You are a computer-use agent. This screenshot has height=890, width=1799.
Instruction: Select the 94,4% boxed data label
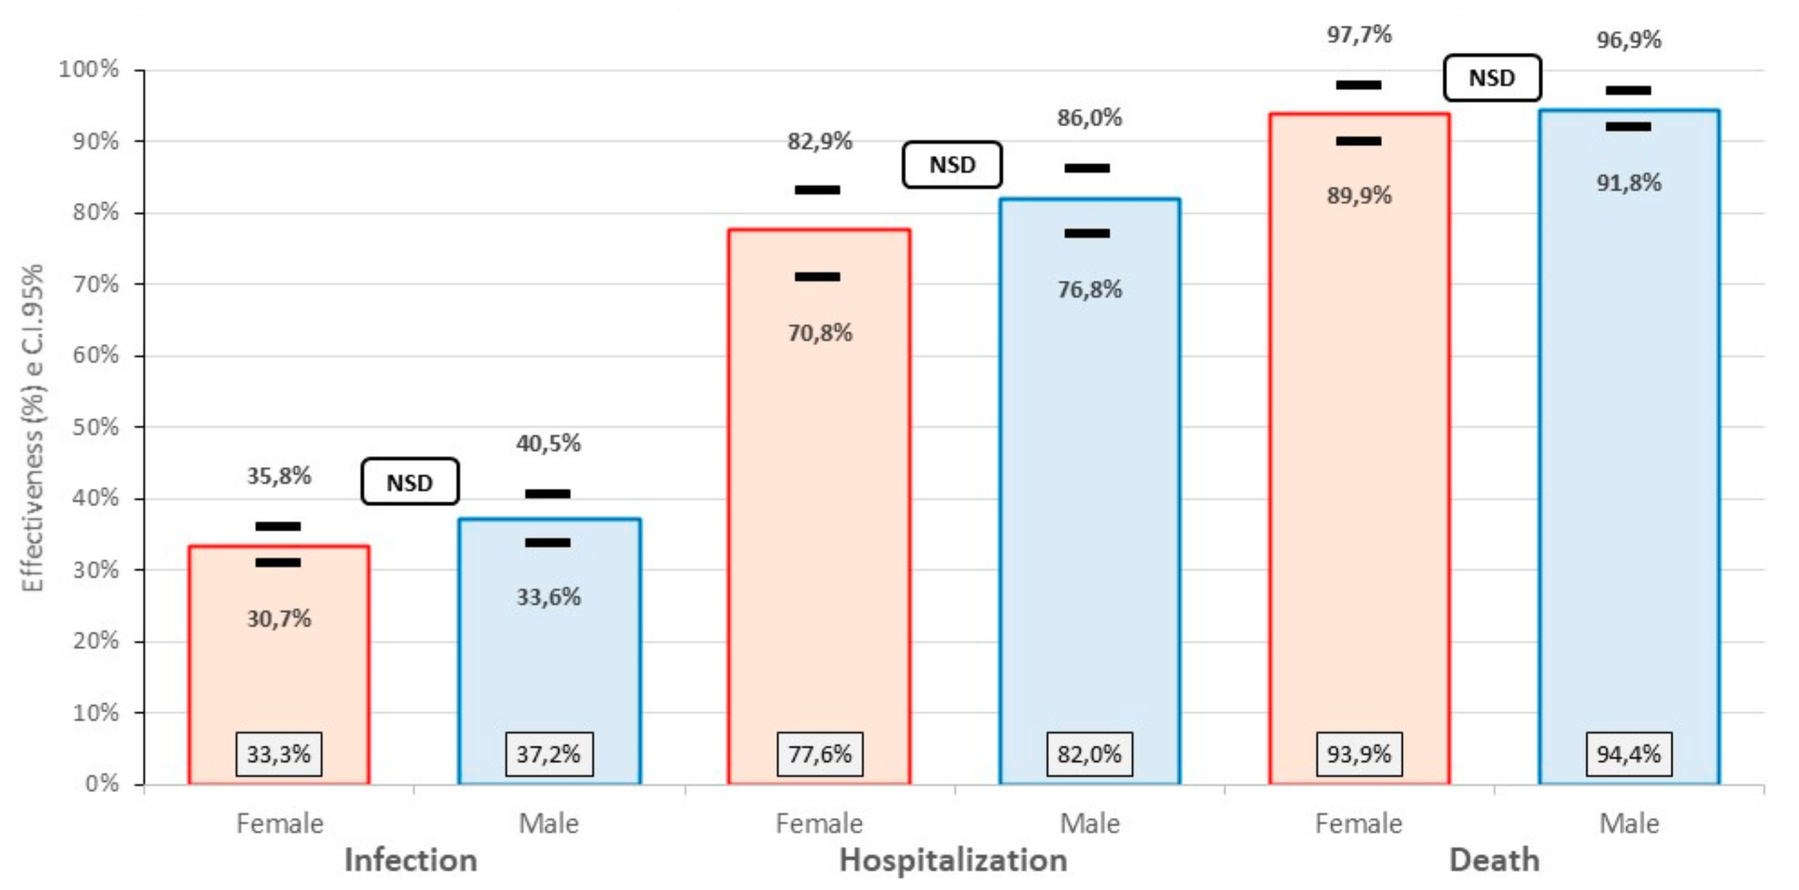click(1629, 754)
